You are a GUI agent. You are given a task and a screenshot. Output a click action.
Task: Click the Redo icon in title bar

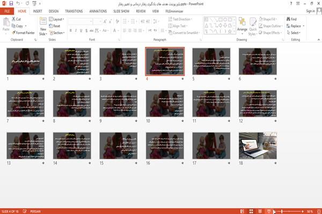click(27, 4)
